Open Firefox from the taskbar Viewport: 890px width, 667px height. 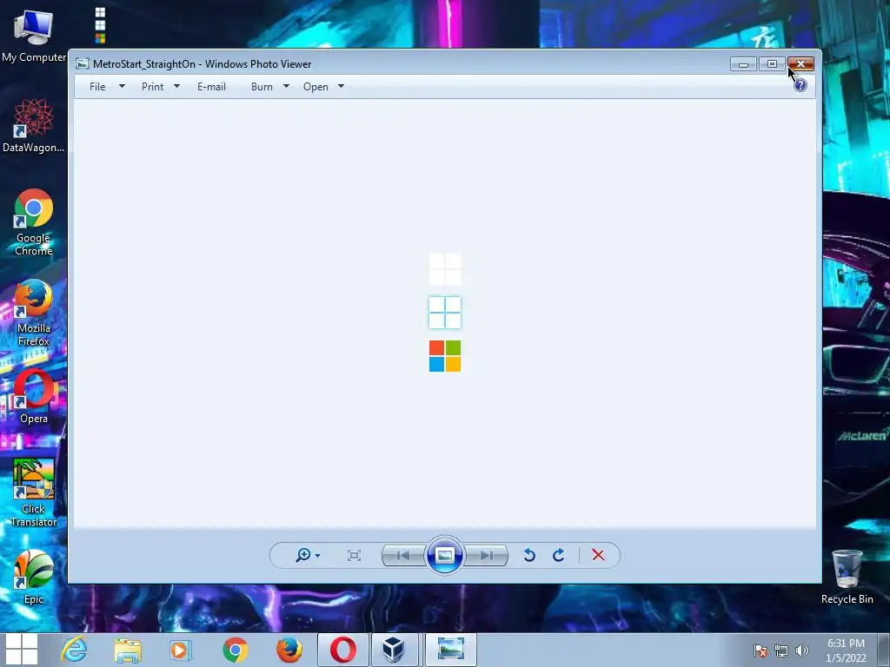(289, 650)
